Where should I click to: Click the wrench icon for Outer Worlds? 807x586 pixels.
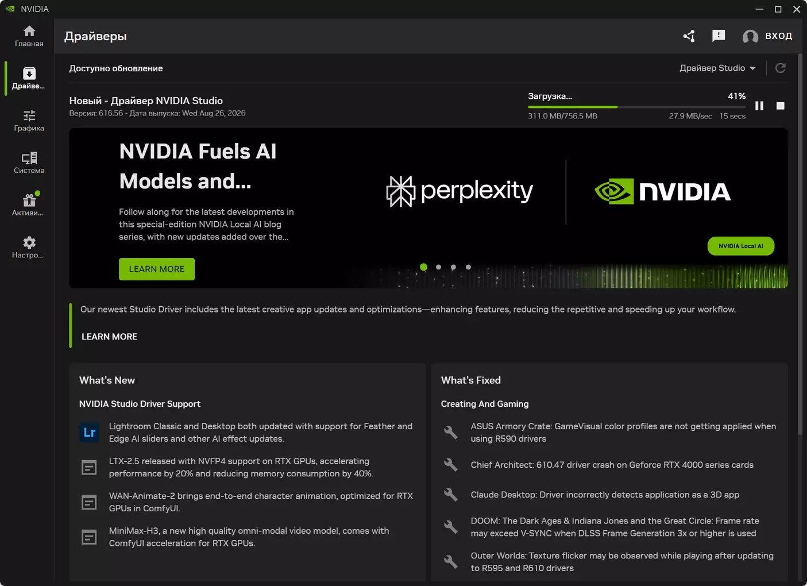tap(451, 562)
